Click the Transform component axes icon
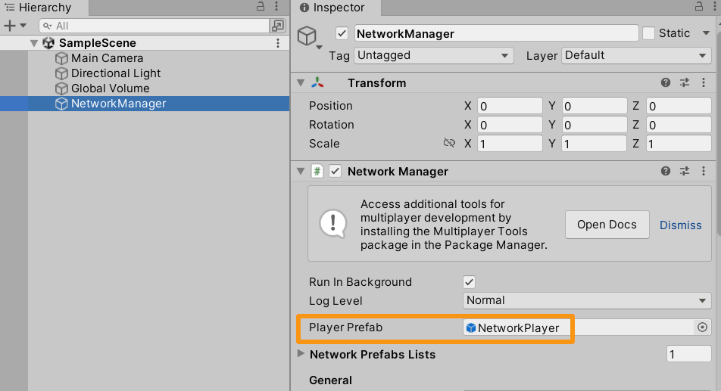Screen dimensions: 721x391 tap(317, 82)
